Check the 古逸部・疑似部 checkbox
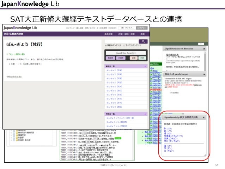225x169 pixels. 14,140
